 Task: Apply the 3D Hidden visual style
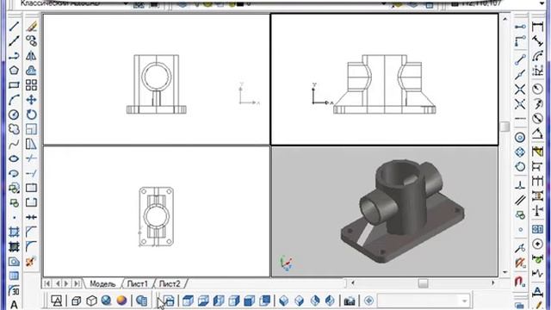(91, 301)
